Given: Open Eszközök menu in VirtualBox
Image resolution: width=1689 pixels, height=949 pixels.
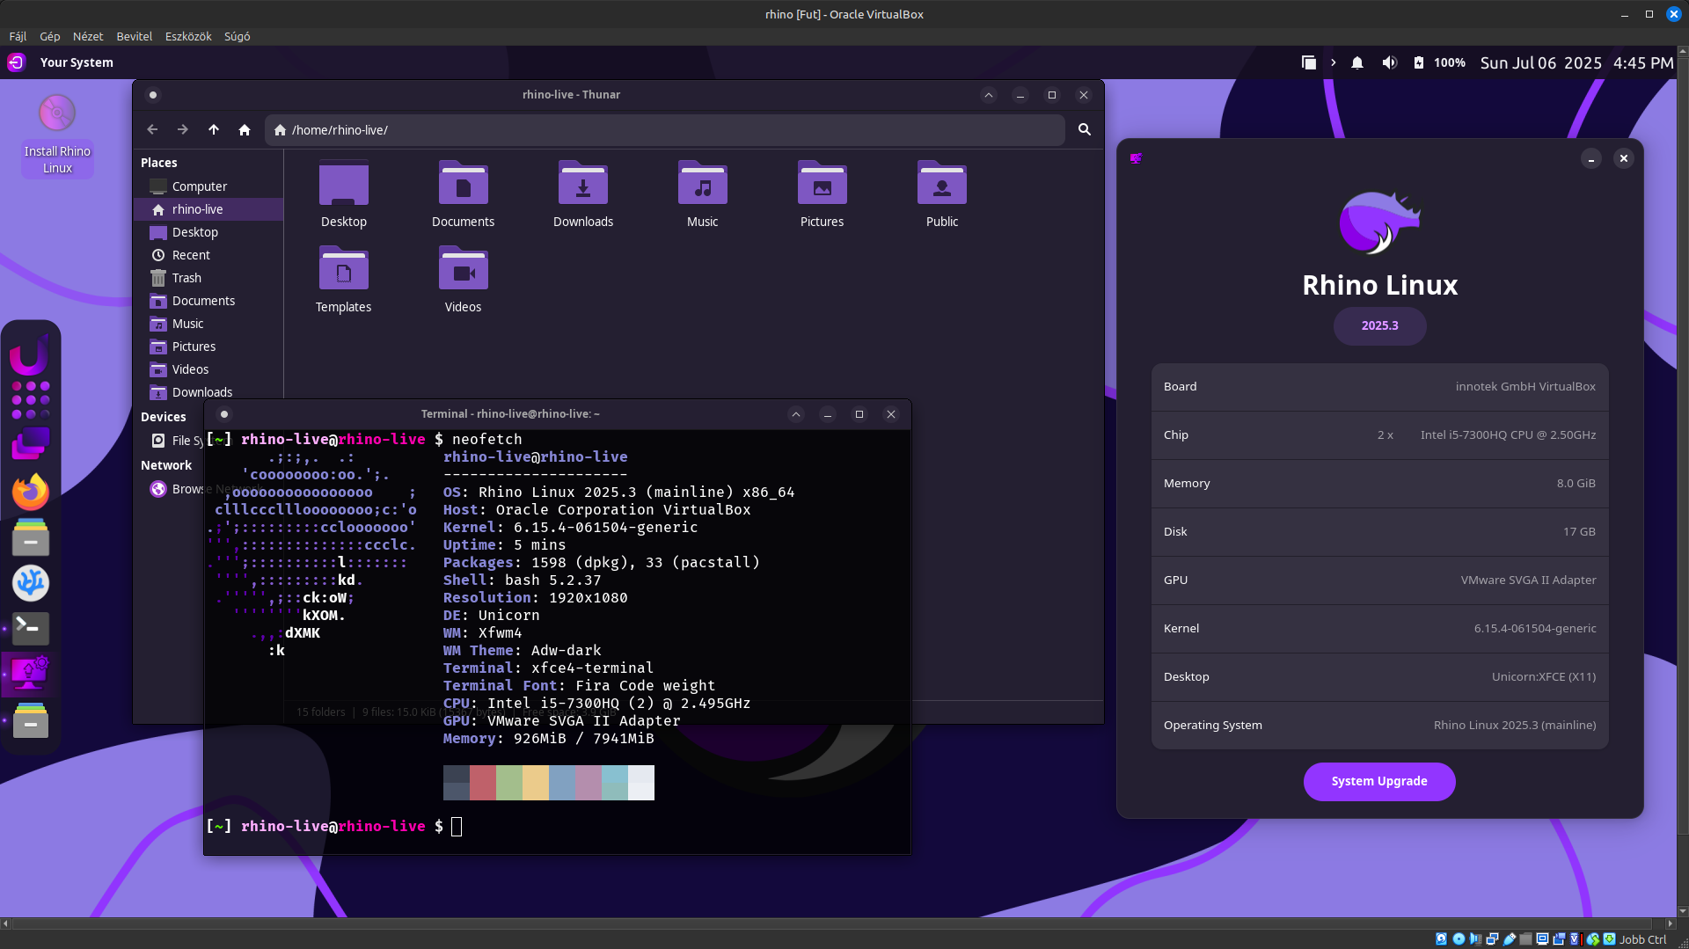Looking at the screenshot, I should 188,36.
